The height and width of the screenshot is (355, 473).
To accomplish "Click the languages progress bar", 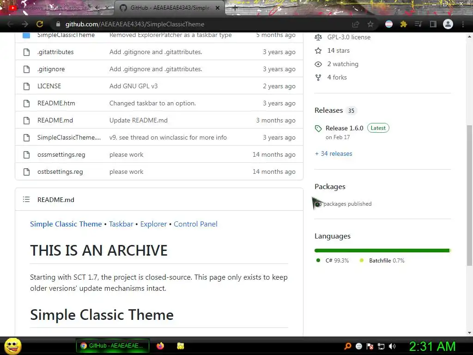I will tap(382, 251).
